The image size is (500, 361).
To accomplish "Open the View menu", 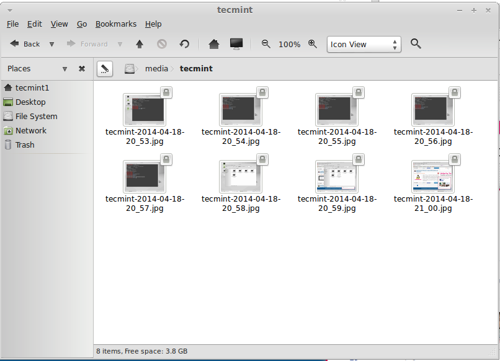I will pyautogui.click(x=59, y=24).
